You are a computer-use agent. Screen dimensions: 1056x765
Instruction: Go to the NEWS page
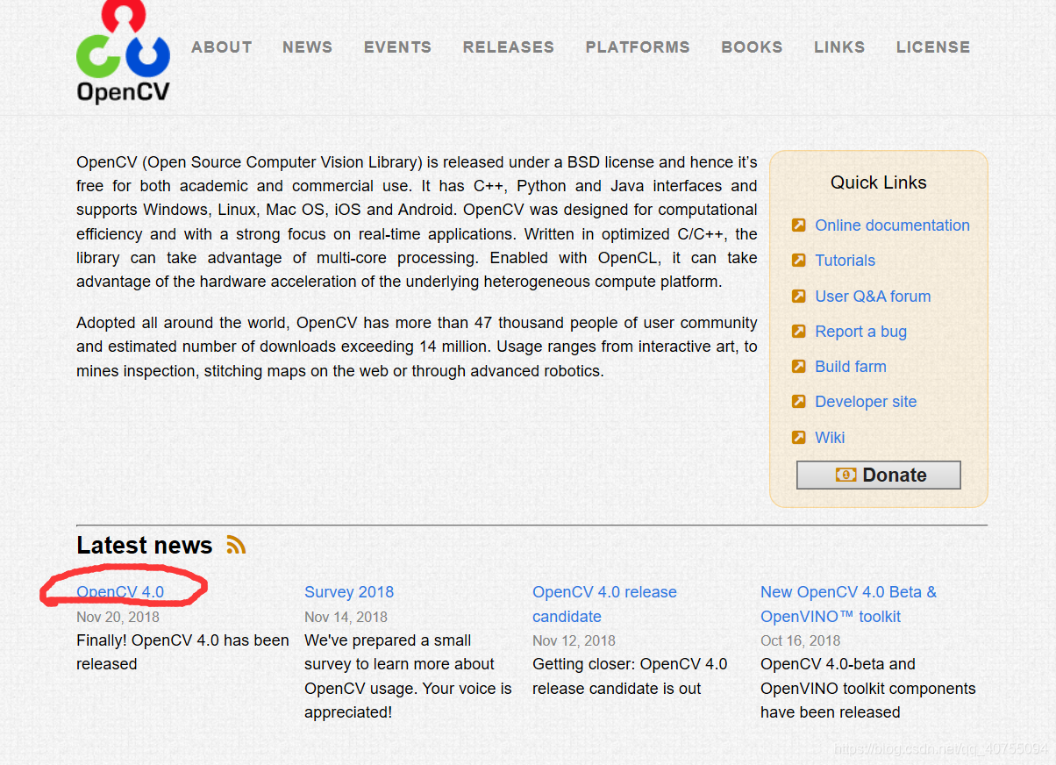pos(307,47)
